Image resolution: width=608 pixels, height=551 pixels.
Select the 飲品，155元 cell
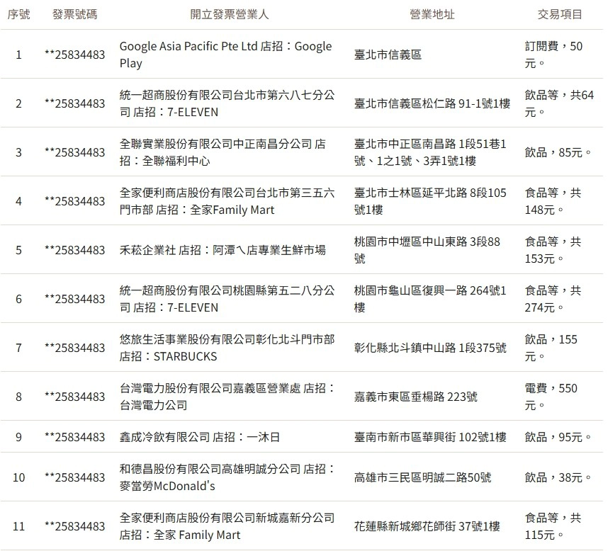coord(551,348)
